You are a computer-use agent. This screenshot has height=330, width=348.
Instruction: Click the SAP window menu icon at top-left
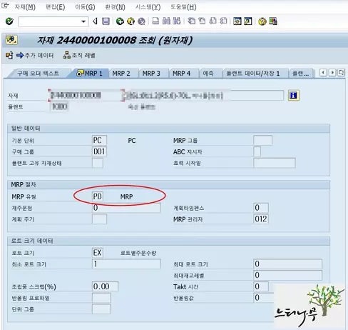5,6
